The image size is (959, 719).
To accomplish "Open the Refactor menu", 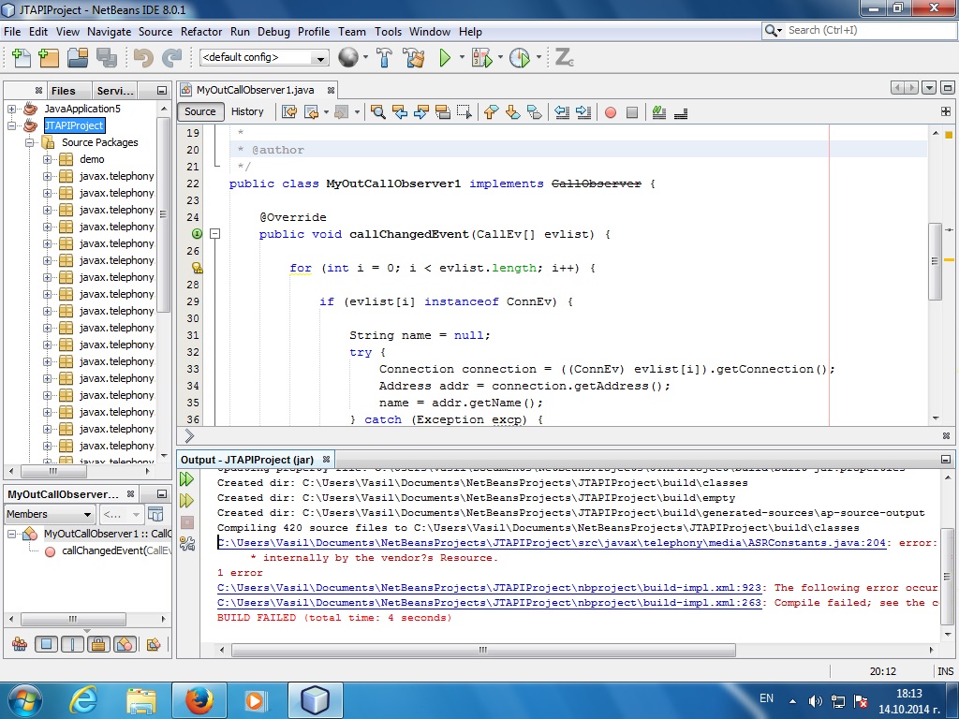I will pyautogui.click(x=201, y=31).
